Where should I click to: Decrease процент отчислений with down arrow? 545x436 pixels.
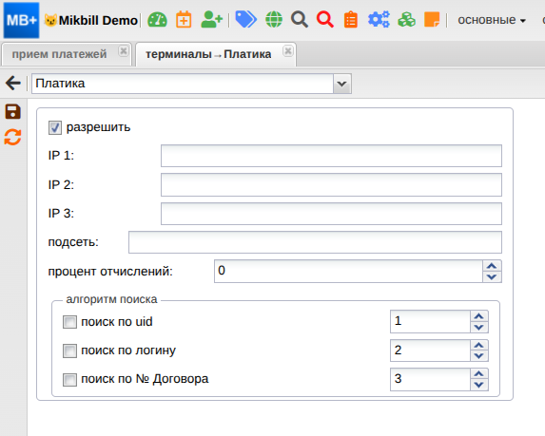click(492, 277)
